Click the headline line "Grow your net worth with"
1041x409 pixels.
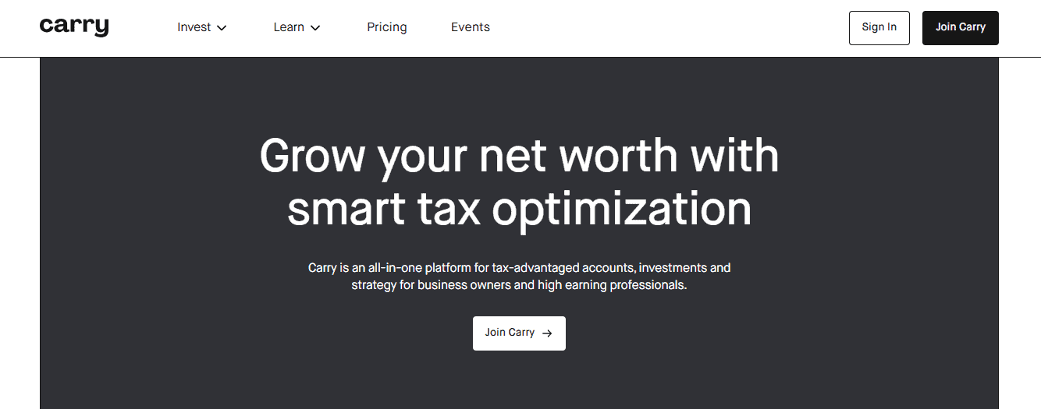[x=519, y=155]
